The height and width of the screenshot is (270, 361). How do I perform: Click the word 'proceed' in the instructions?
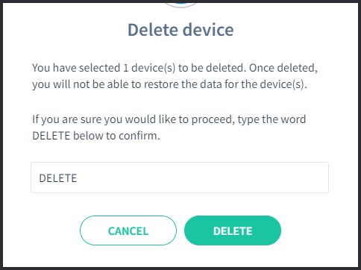[x=212, y=120]
